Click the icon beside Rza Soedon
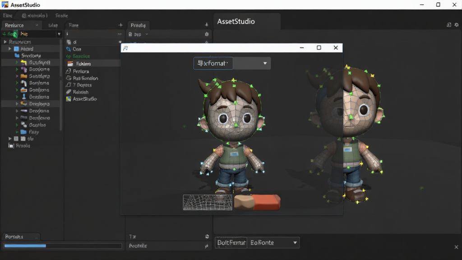The height and width of the screenshot is (260, 462). click(69, 78)
